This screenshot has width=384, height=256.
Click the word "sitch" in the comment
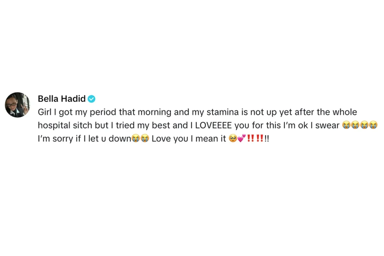[x=81, y=125]
